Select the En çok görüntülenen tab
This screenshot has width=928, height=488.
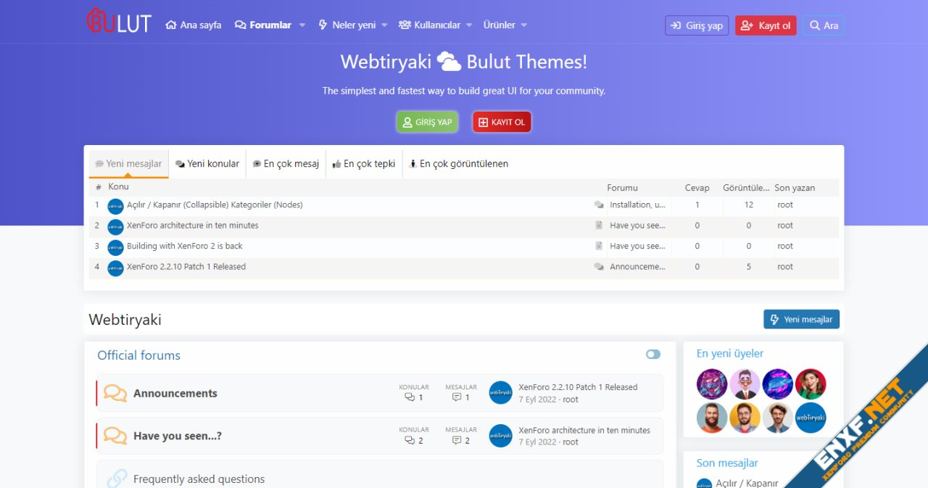458,164
